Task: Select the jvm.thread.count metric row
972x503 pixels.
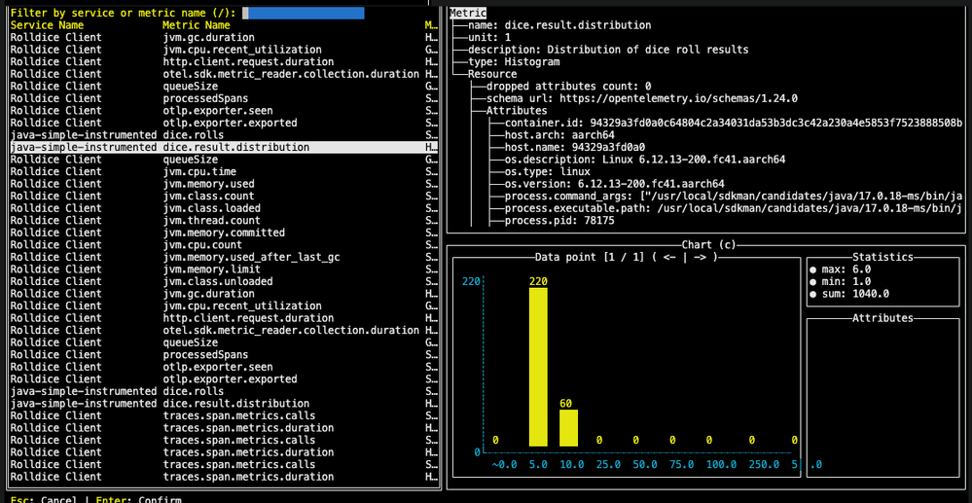Action: click(224, 221)
